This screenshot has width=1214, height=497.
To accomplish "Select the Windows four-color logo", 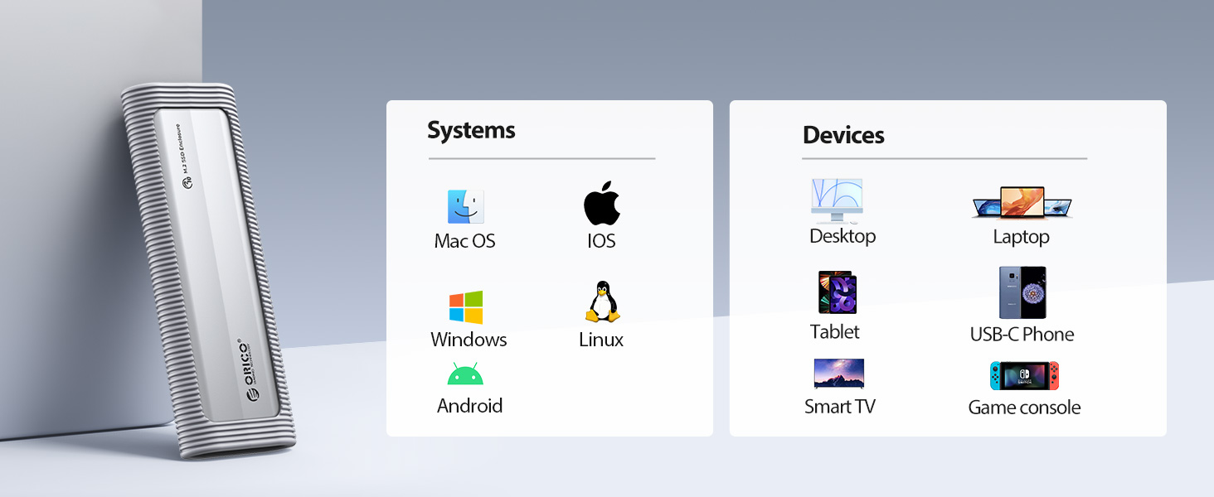I will click(x=465, y=307).
